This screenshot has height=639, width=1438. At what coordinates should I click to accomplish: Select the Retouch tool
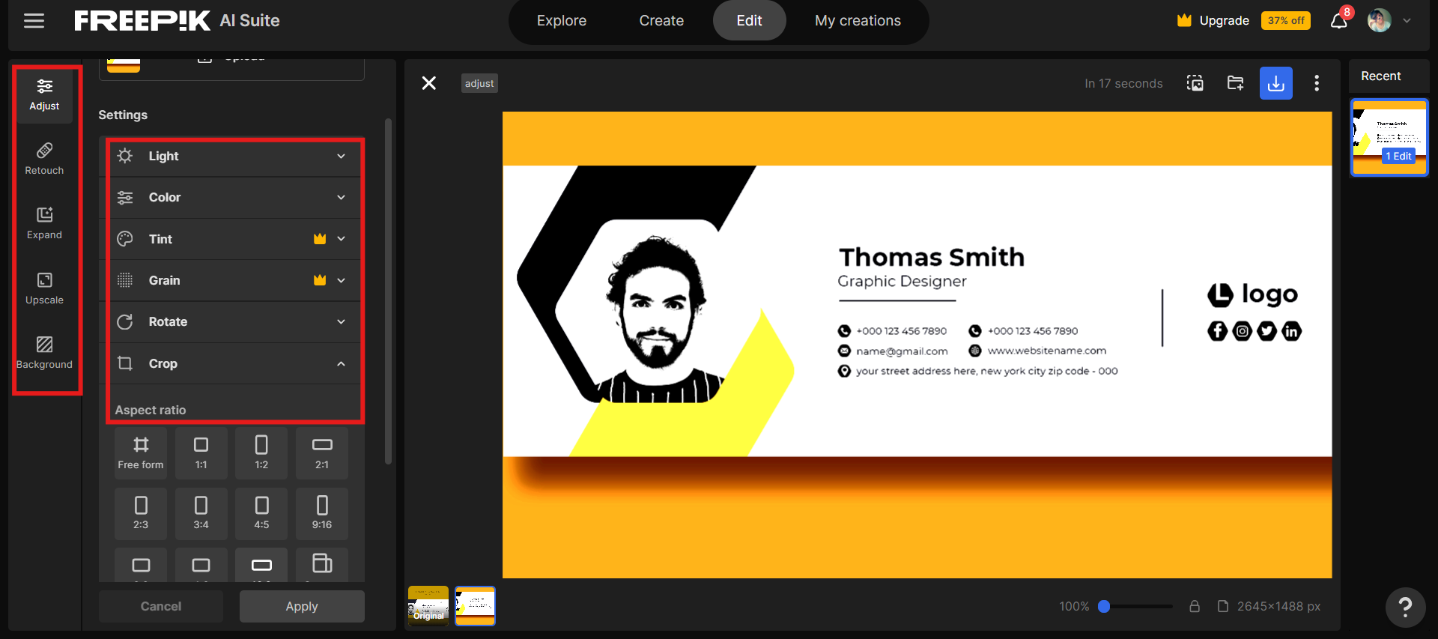point(44,160)
